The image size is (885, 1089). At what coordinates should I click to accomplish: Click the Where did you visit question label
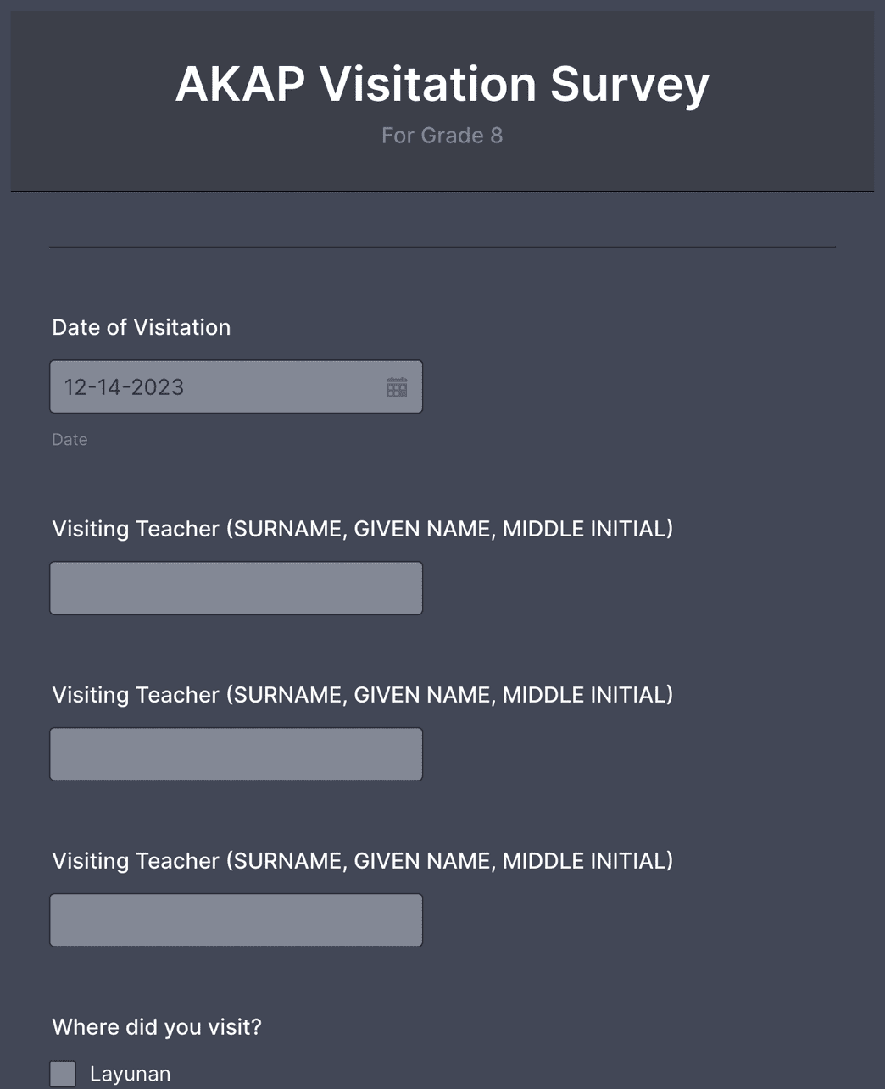tap(158, 1026)
